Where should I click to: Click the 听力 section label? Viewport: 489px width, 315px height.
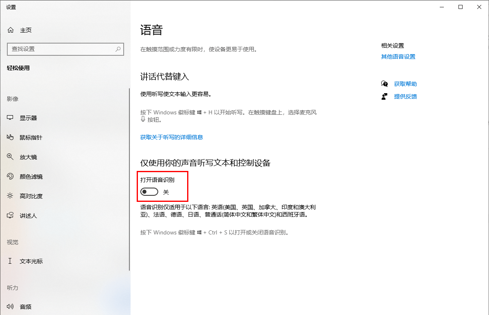[13, 288]
